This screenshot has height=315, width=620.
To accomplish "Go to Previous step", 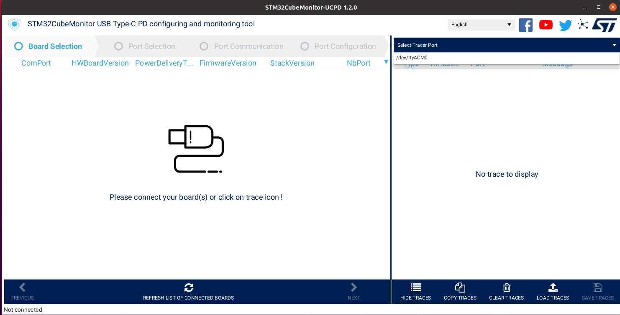I will pos(22,292).
